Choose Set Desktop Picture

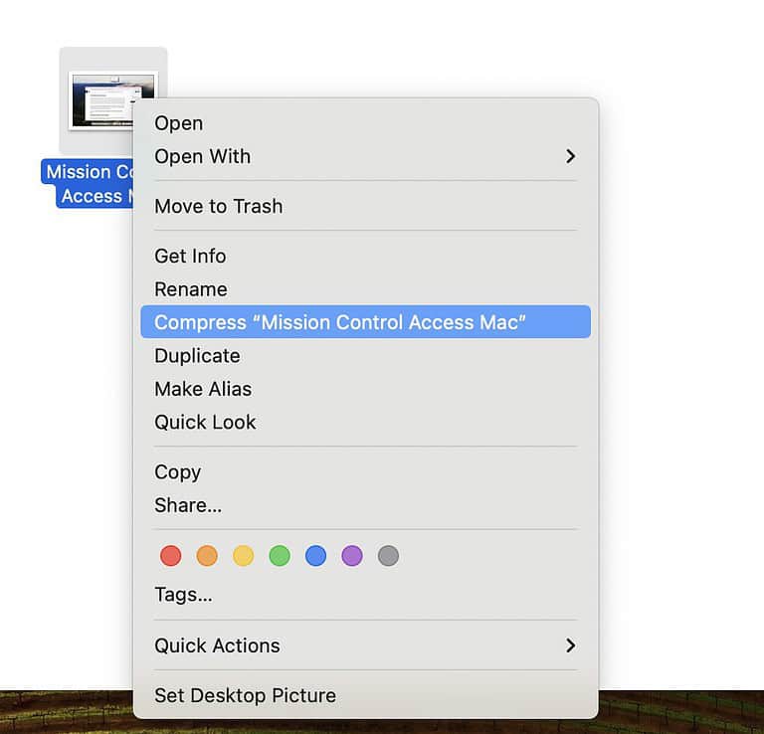pos(245,695)
